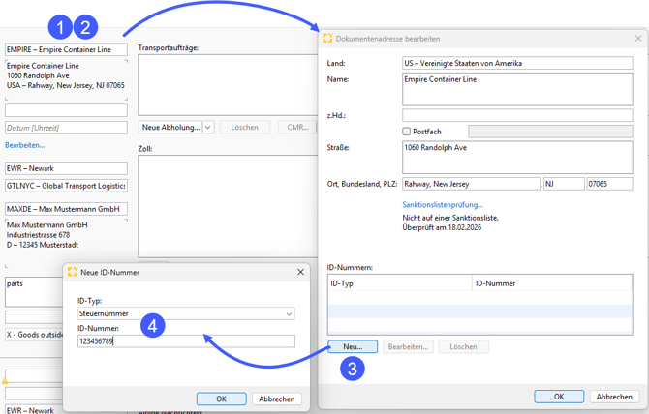
Task: Select the ID-Typ column header
Action: pyautogui.click(x=399, y=283)
